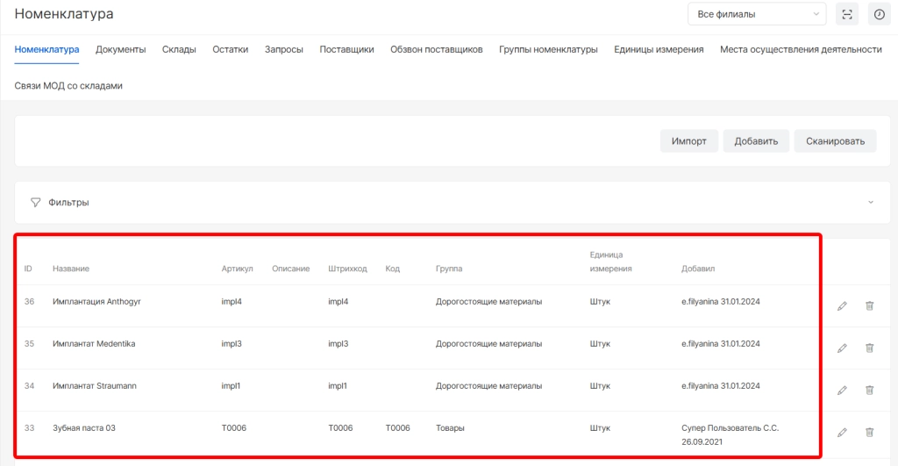898x466 pixels.
Task: Delete the Имплантат Medentika row
Action: (x=870, y=348)
